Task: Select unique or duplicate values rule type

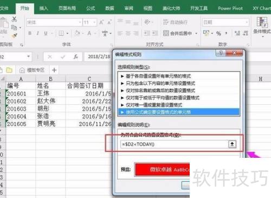Action: (179, 105)
